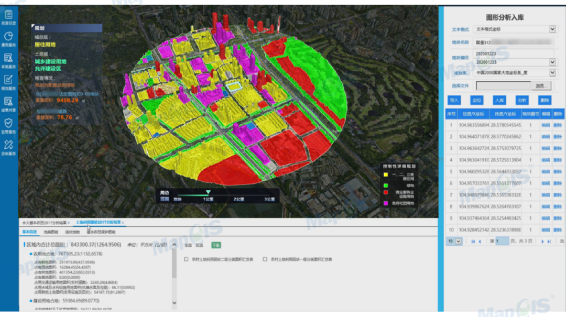This screenshot has height=317, width=566.
Task: Open the page size dropdown showing 10
Action: 454,241
